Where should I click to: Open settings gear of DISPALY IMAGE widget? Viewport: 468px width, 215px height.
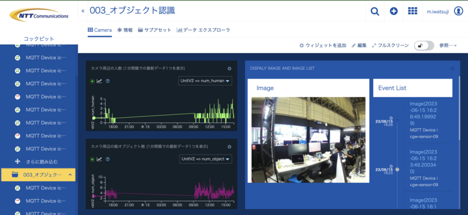[452, 69]
